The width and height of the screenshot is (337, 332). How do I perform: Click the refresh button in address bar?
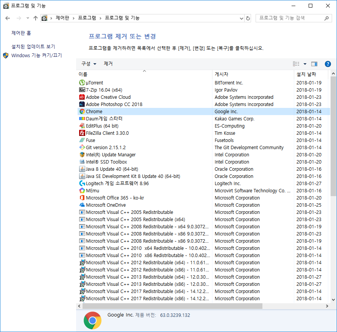pyautogui.click(x=248, y=18)
